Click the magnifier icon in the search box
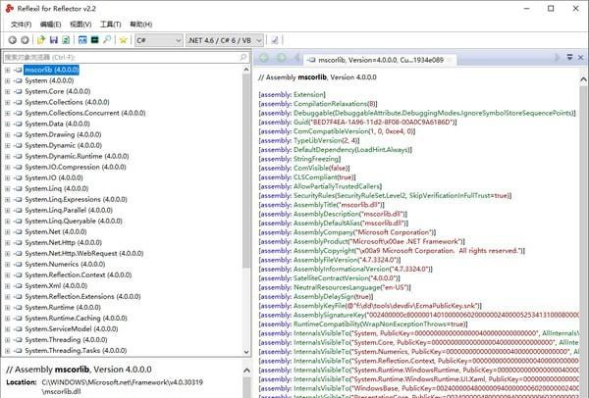The image size is (589, 398). (x=243, y=57)
